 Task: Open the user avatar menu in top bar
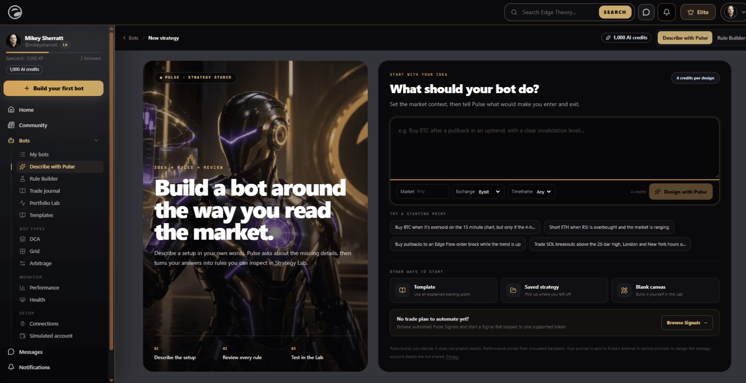[x=733, y=12]
